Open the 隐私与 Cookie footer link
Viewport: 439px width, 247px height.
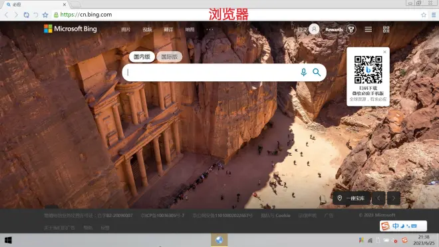(275, 215)
